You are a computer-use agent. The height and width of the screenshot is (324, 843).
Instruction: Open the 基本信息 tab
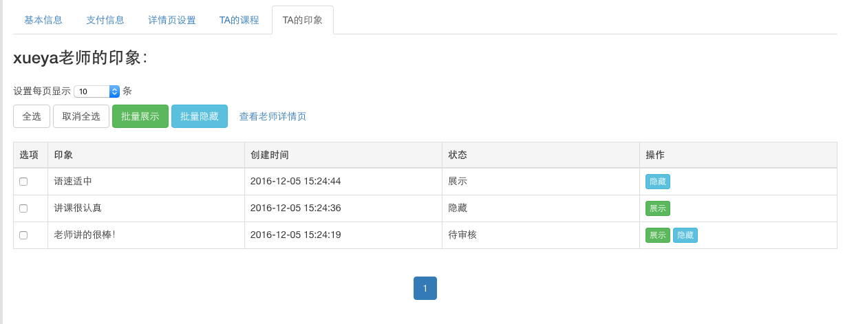pos(43,20)
